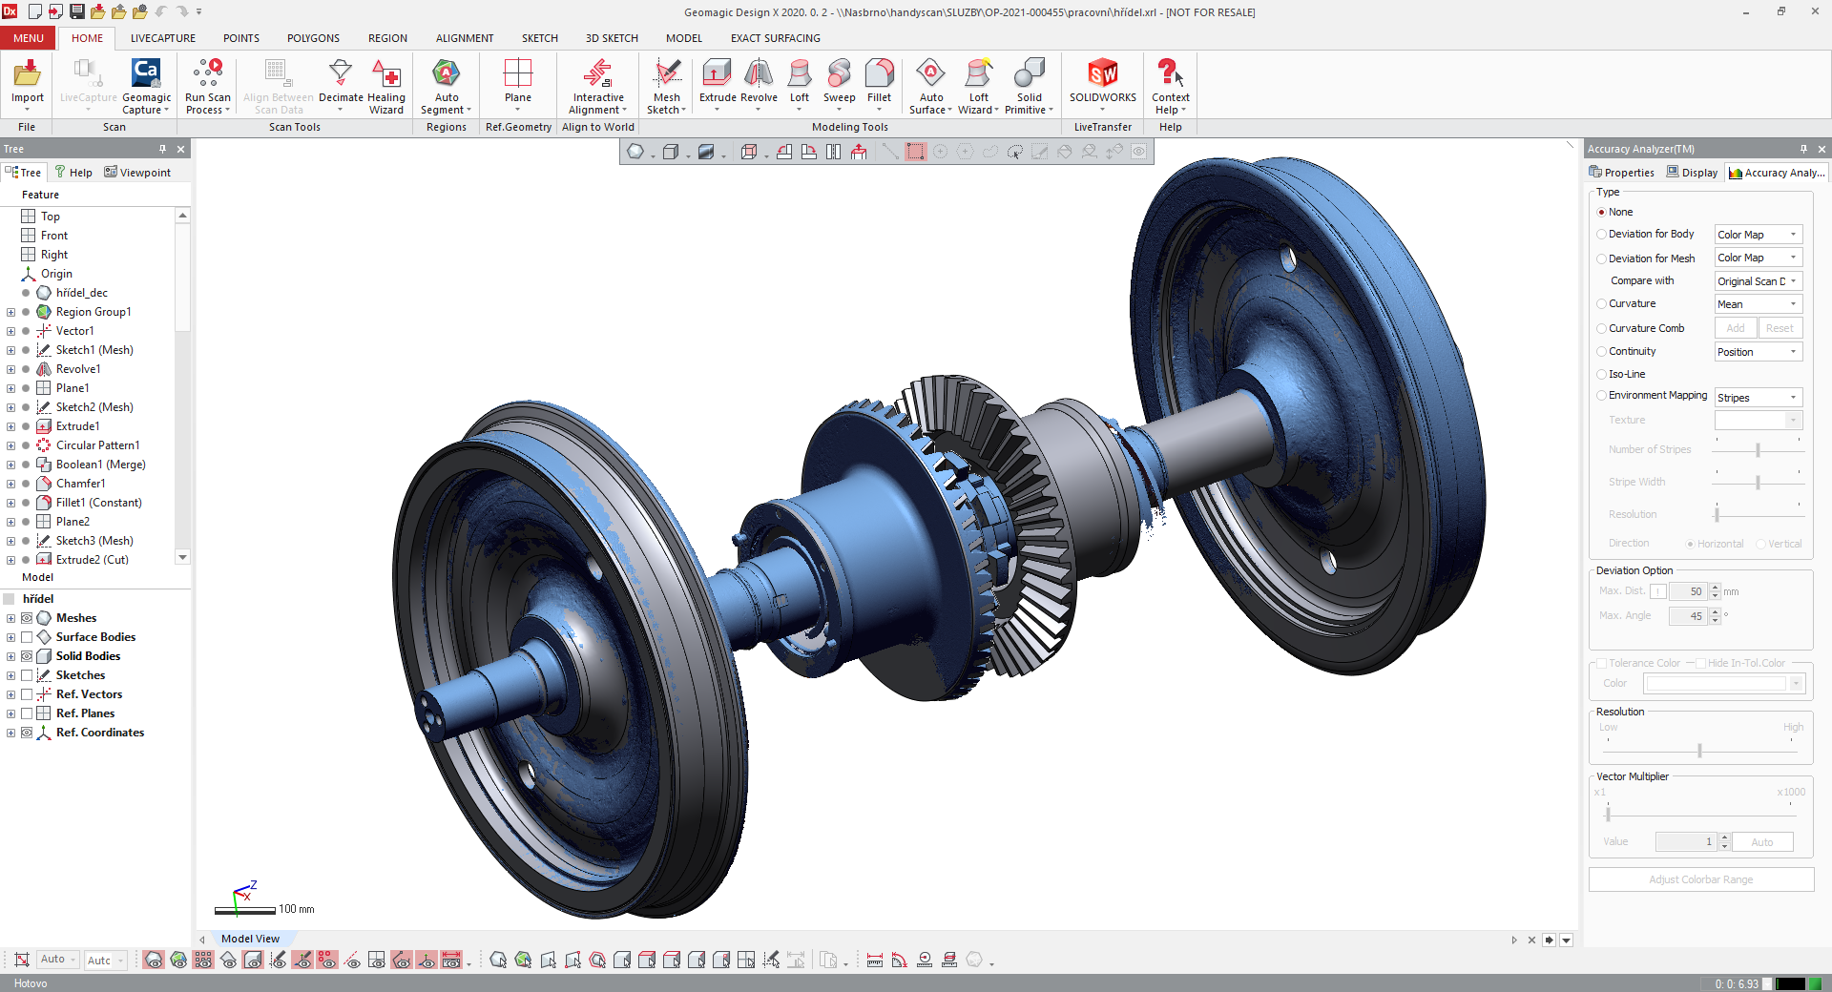
Task: Click the Resolution Low-High slider
Action: click(1699, 751)
